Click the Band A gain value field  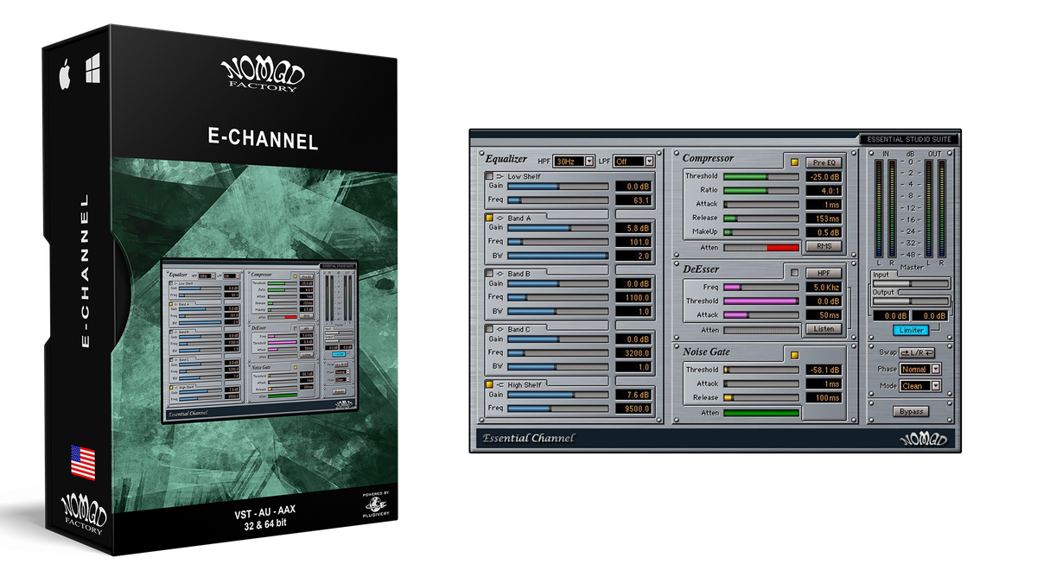[x=633, y=228]
